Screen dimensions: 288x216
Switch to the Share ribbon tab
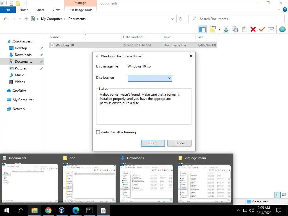point(40,10)
